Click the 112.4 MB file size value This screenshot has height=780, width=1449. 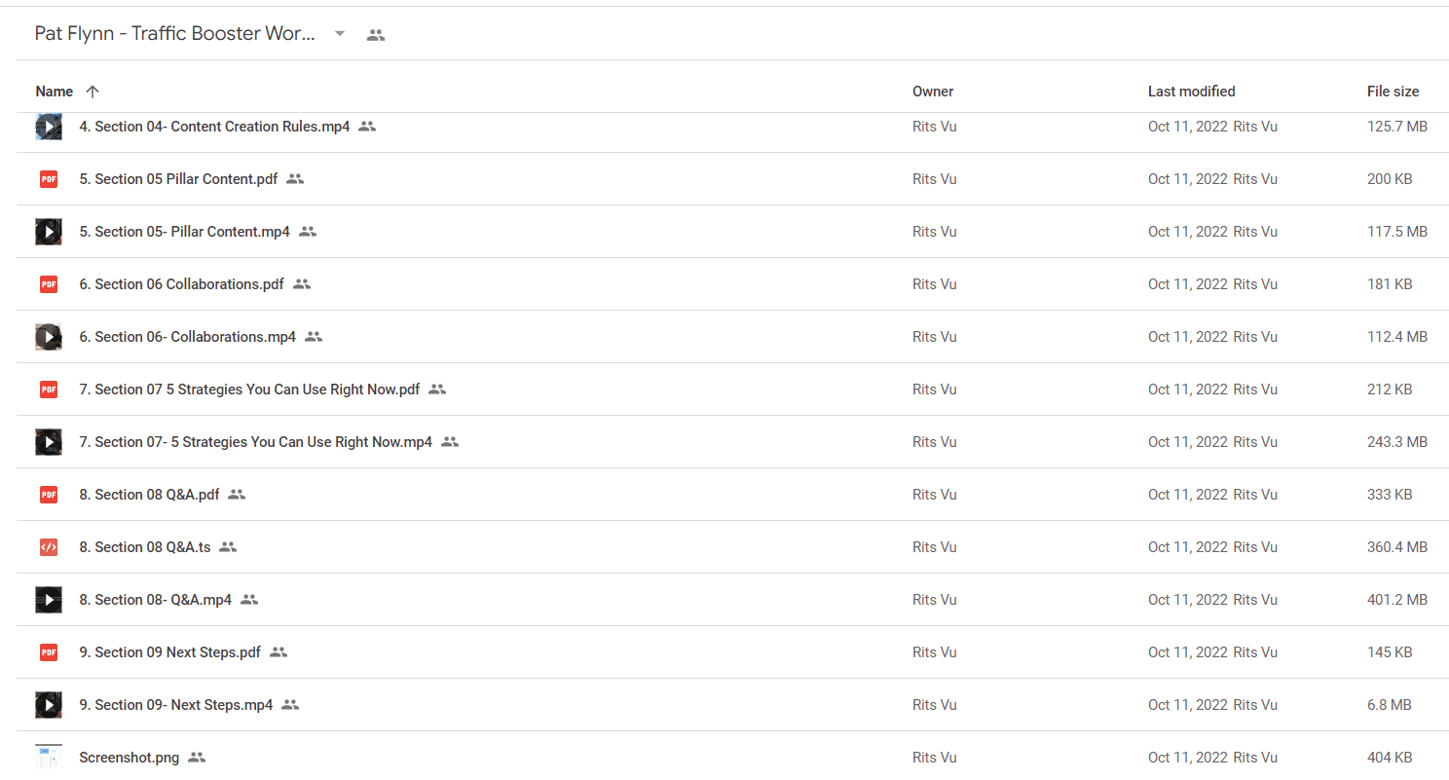(x=1397, y=337)
